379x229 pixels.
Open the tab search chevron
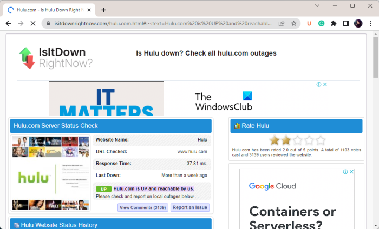317,6
